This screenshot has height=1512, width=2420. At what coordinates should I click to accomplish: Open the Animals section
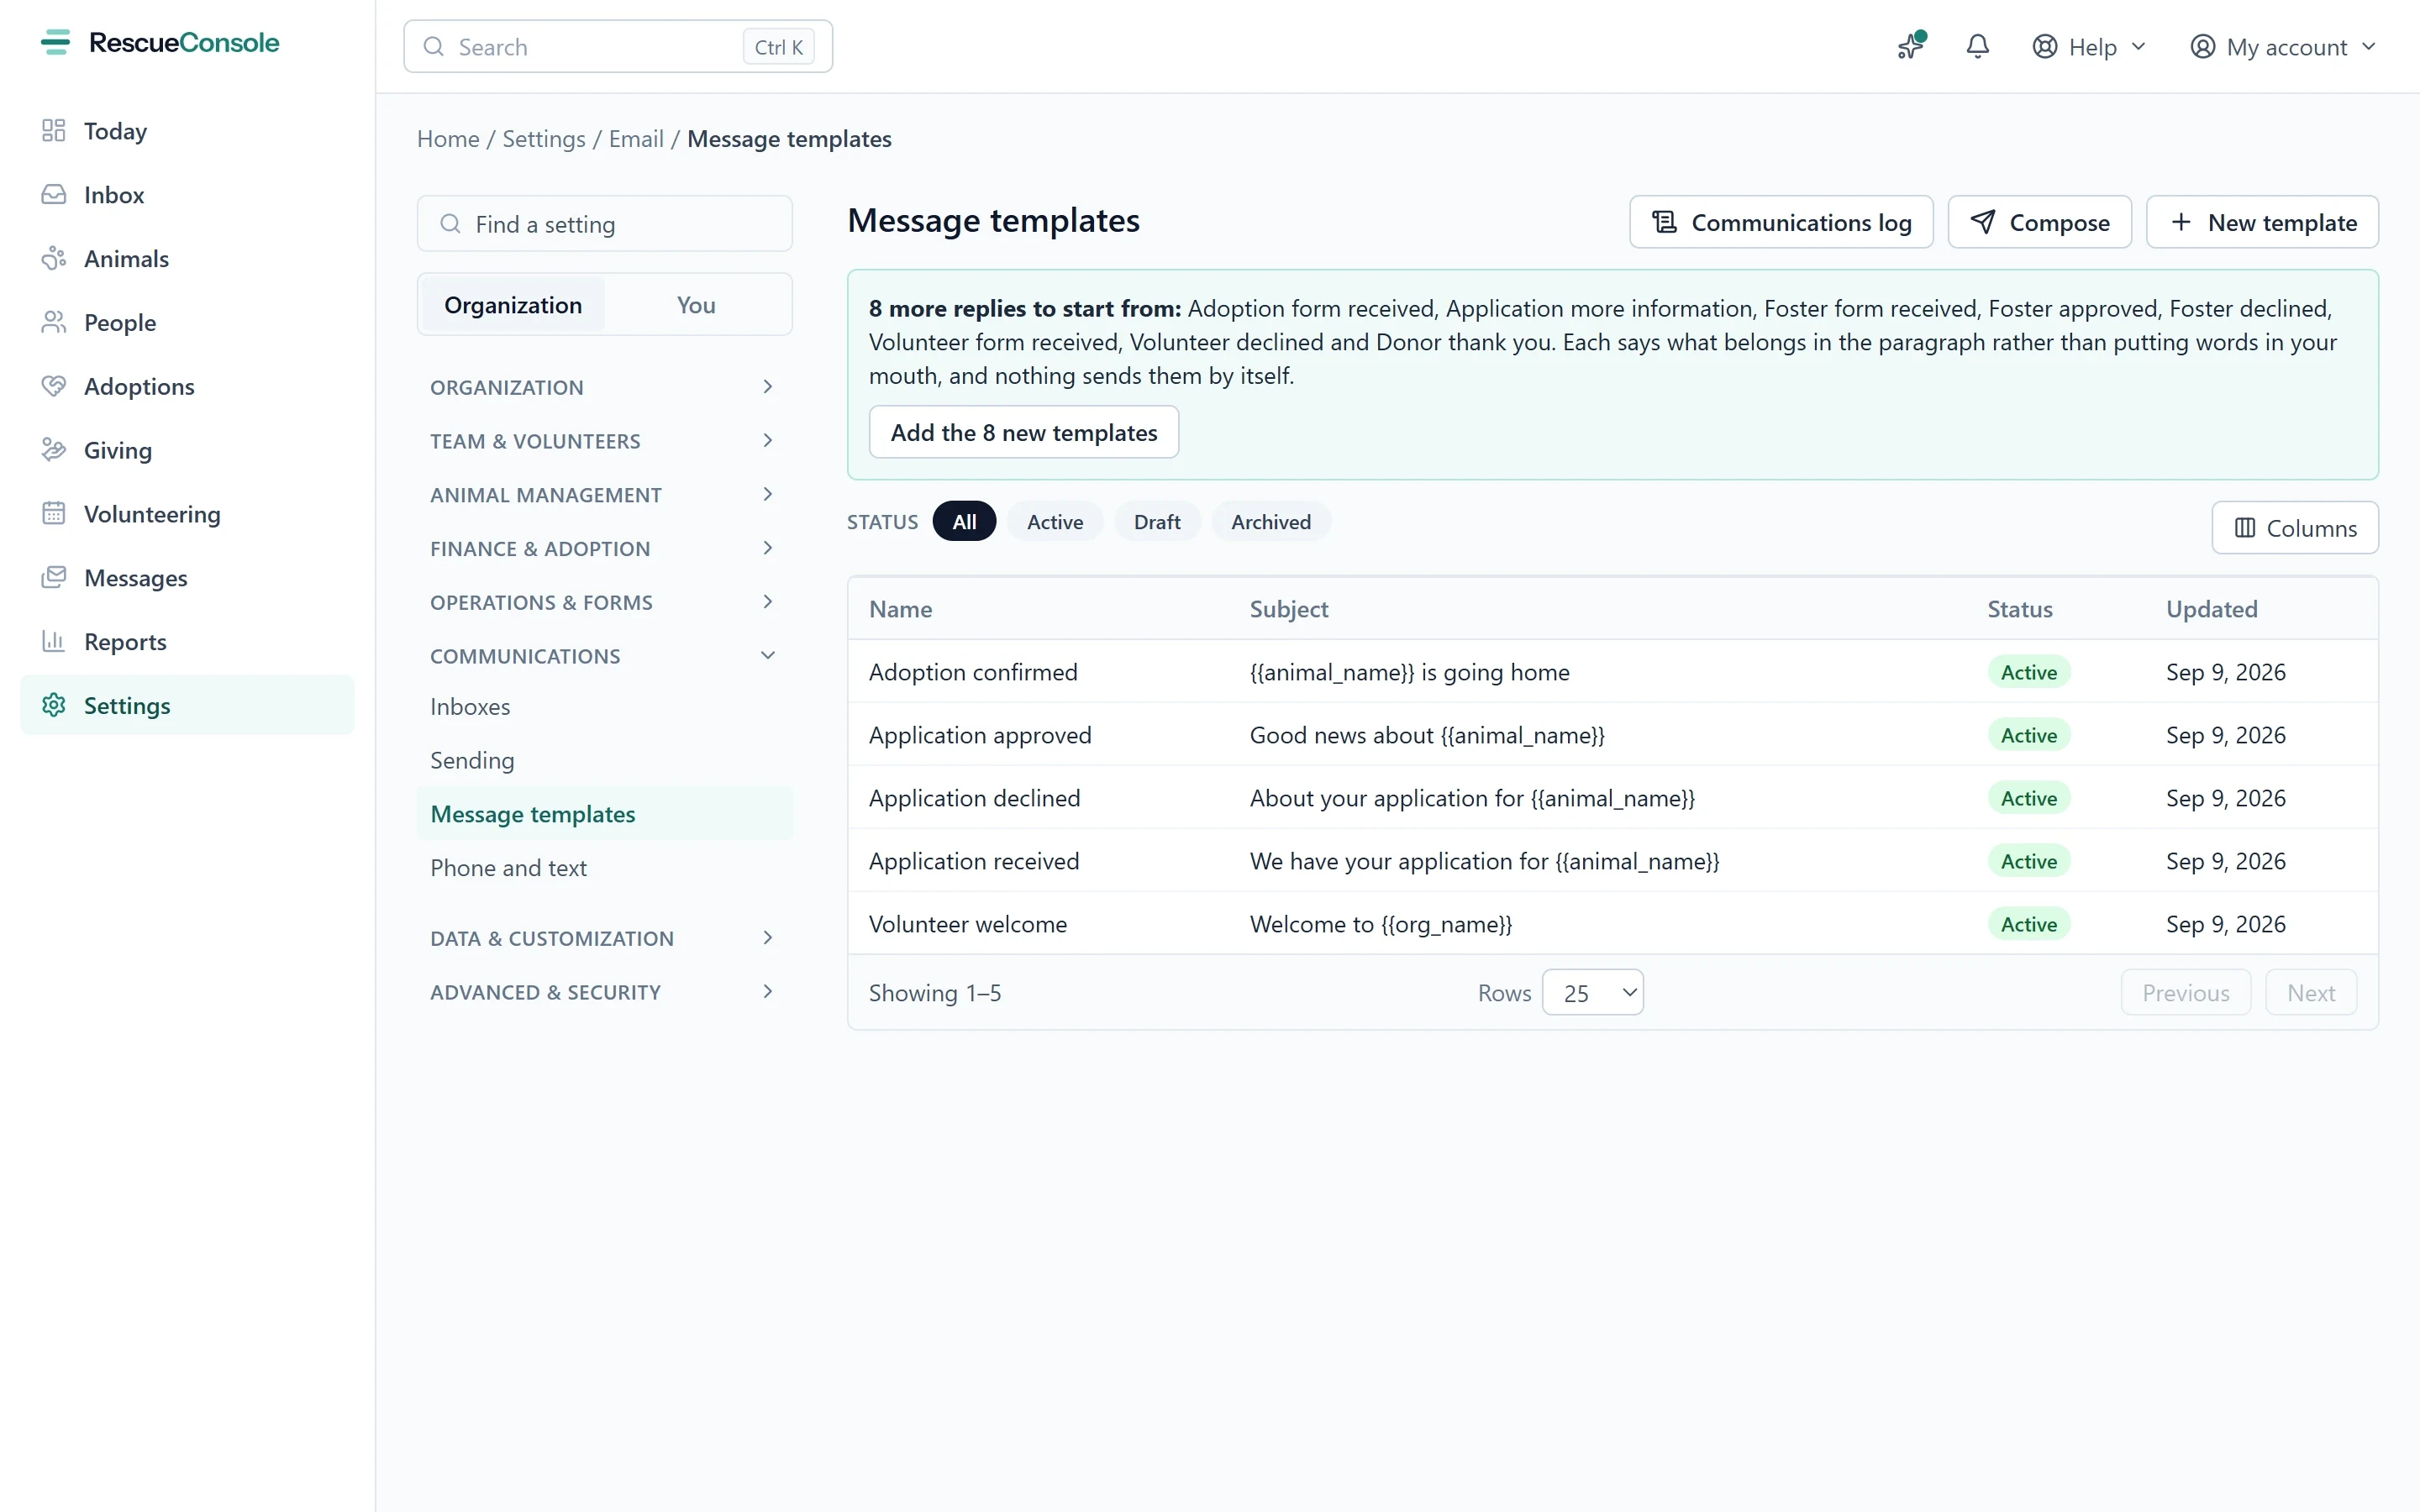pyautogui.click(x=187, y=259)
